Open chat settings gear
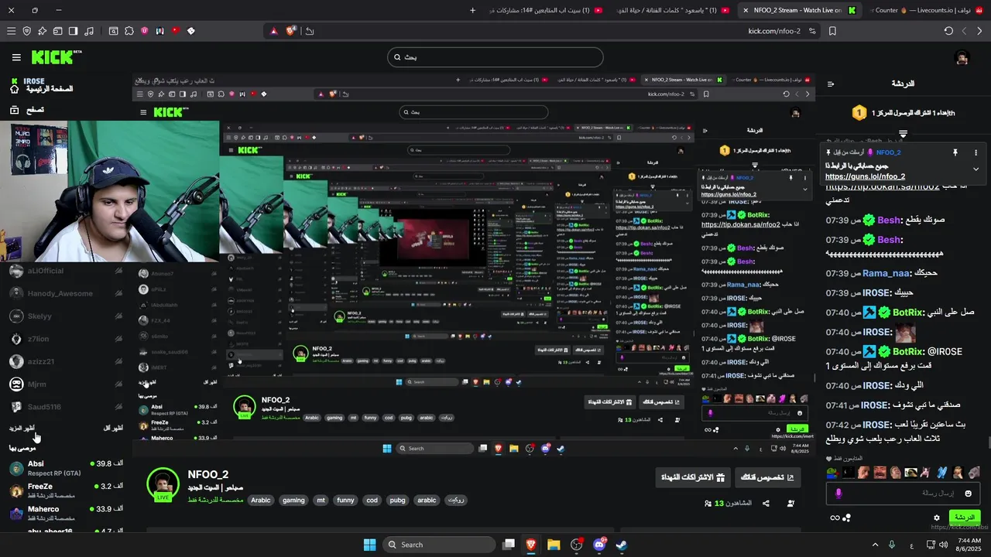991x557 pixels. pyautogui.click(x=937, y=518)
